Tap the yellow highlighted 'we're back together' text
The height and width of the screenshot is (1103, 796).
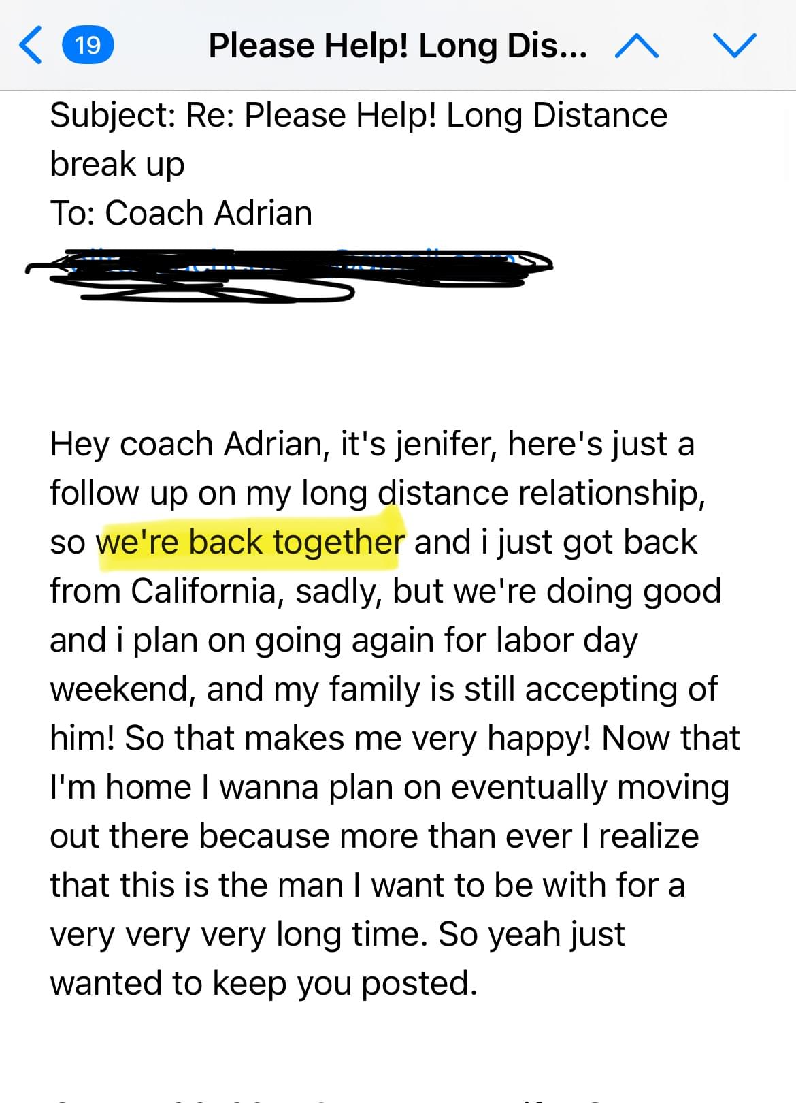250,542
